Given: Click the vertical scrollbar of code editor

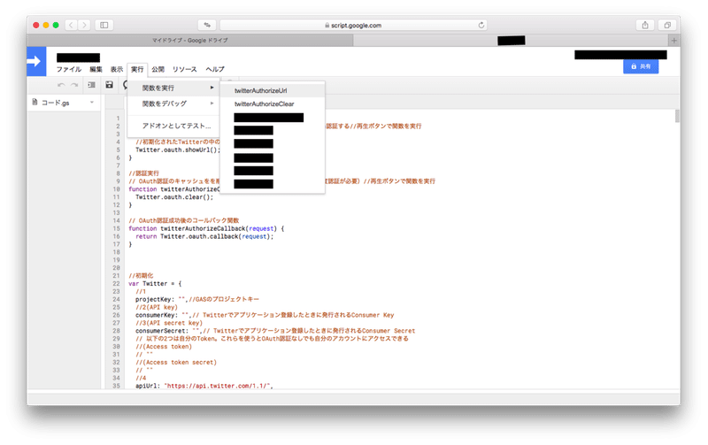Looking at the screenshot, I should (677, 116).
